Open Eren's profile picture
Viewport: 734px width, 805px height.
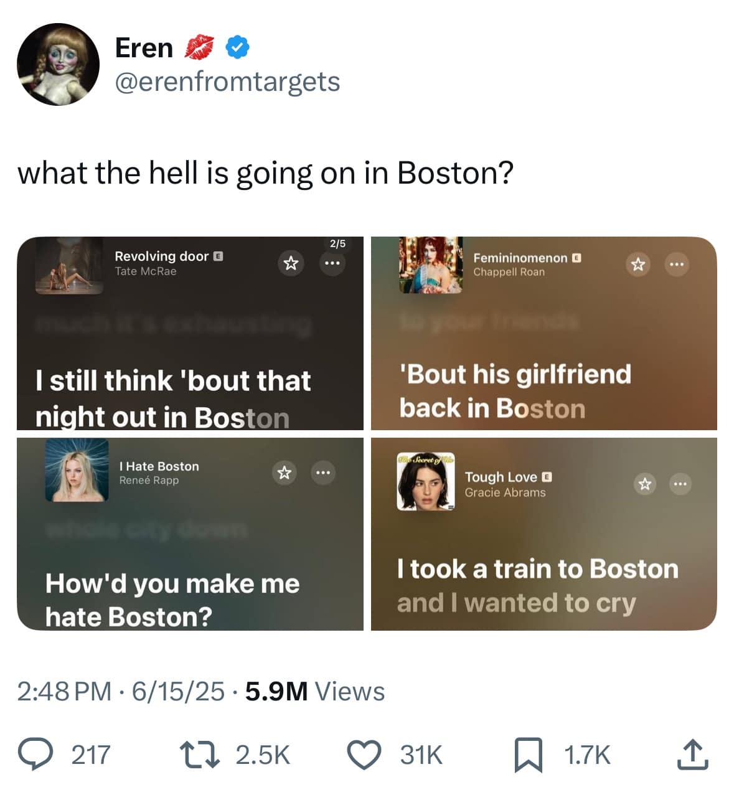click(x=58, y=65)
